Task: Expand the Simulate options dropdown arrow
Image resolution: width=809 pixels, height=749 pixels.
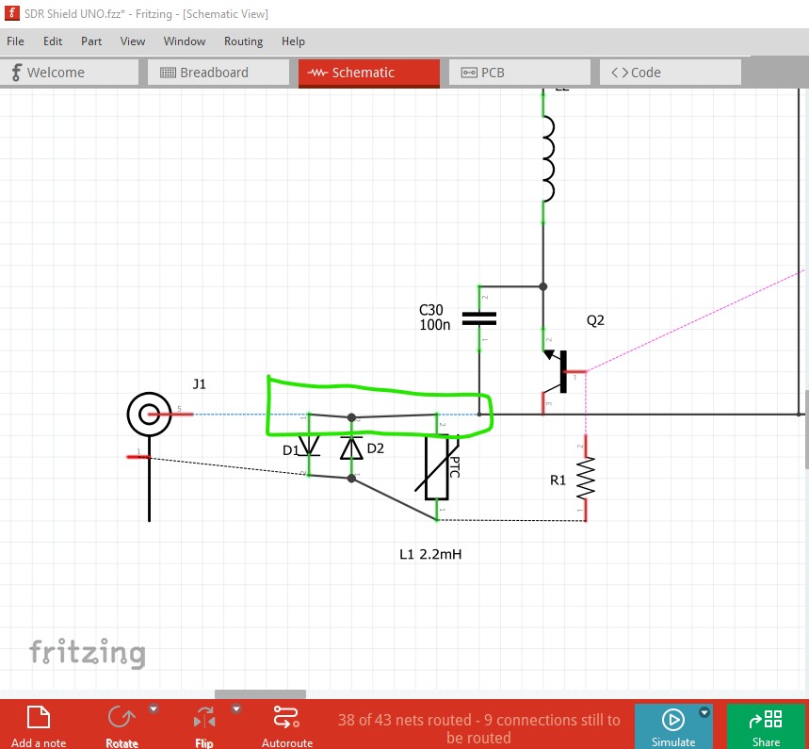Action: click(x=704, y=713)
